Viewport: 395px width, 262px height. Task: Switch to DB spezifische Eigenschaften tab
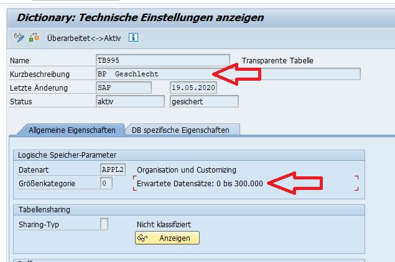[180, 130]
